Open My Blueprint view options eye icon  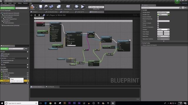point(26,49)
